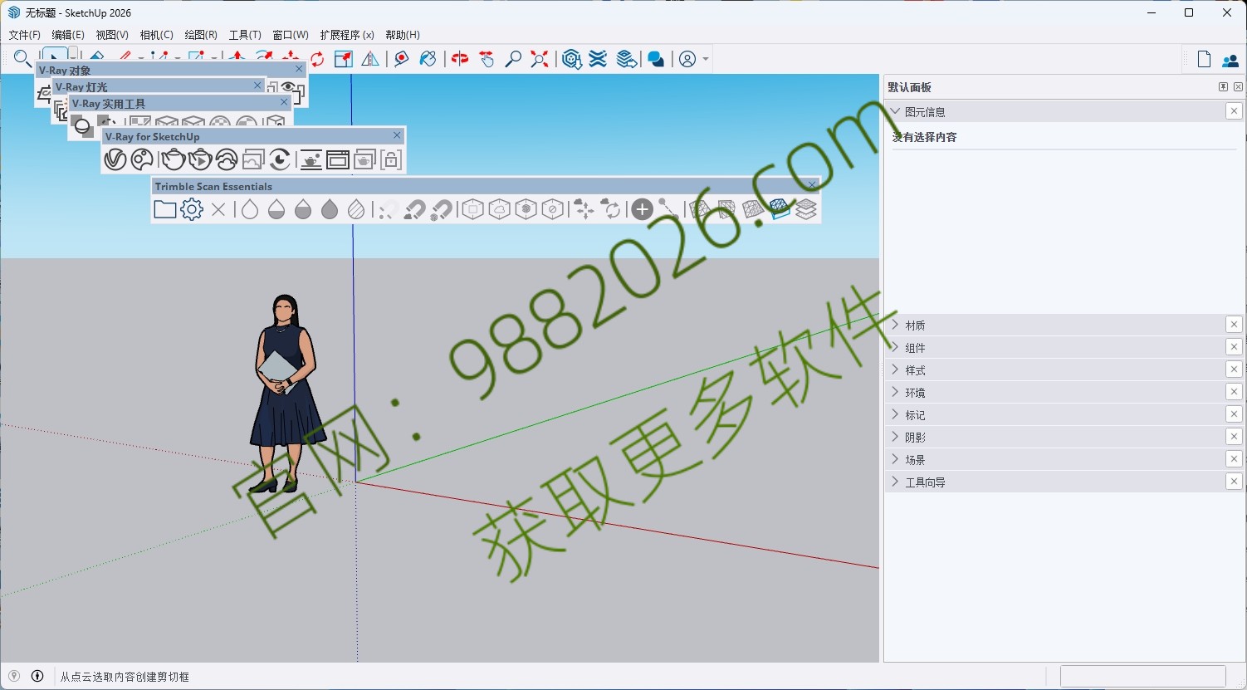Expand the 组件 panel
1247x690 pixels.
coord(895,347)
